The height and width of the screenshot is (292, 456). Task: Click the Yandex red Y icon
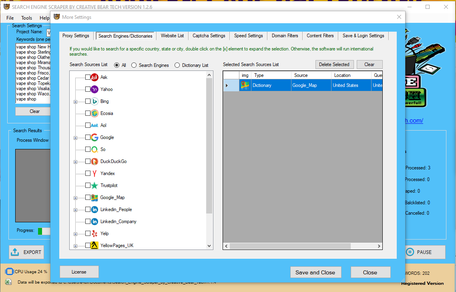[94, 173]
